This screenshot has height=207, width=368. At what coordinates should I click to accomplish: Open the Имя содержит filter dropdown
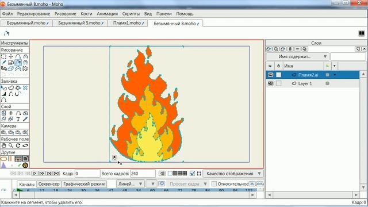(x=298, y=56)
